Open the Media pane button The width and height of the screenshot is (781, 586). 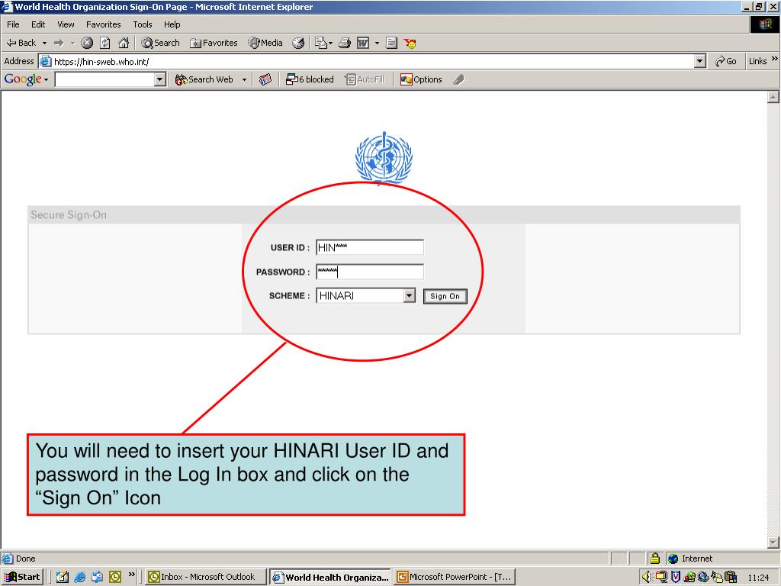click(265, 43)
